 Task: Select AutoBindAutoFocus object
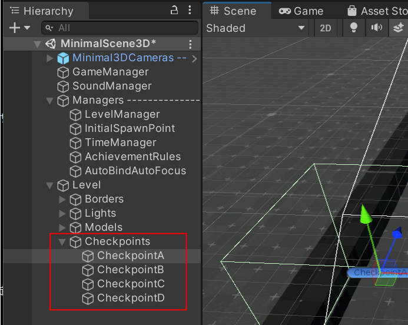tap(135, 171)
